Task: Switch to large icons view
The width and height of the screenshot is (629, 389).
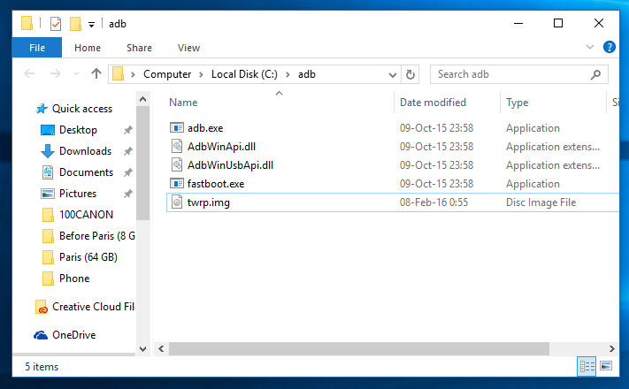Action: pos(606,365)
